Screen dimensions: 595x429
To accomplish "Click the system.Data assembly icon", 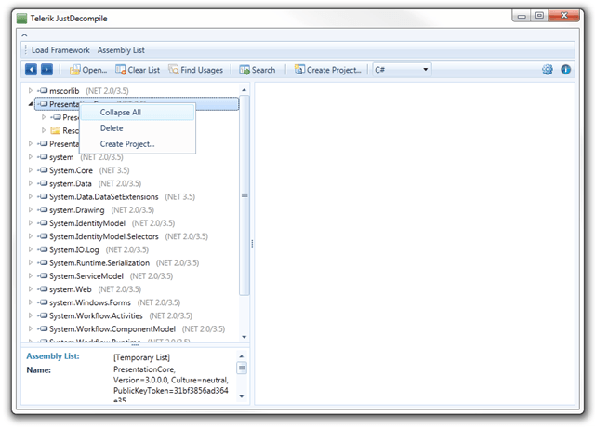I will click(43, 183).
